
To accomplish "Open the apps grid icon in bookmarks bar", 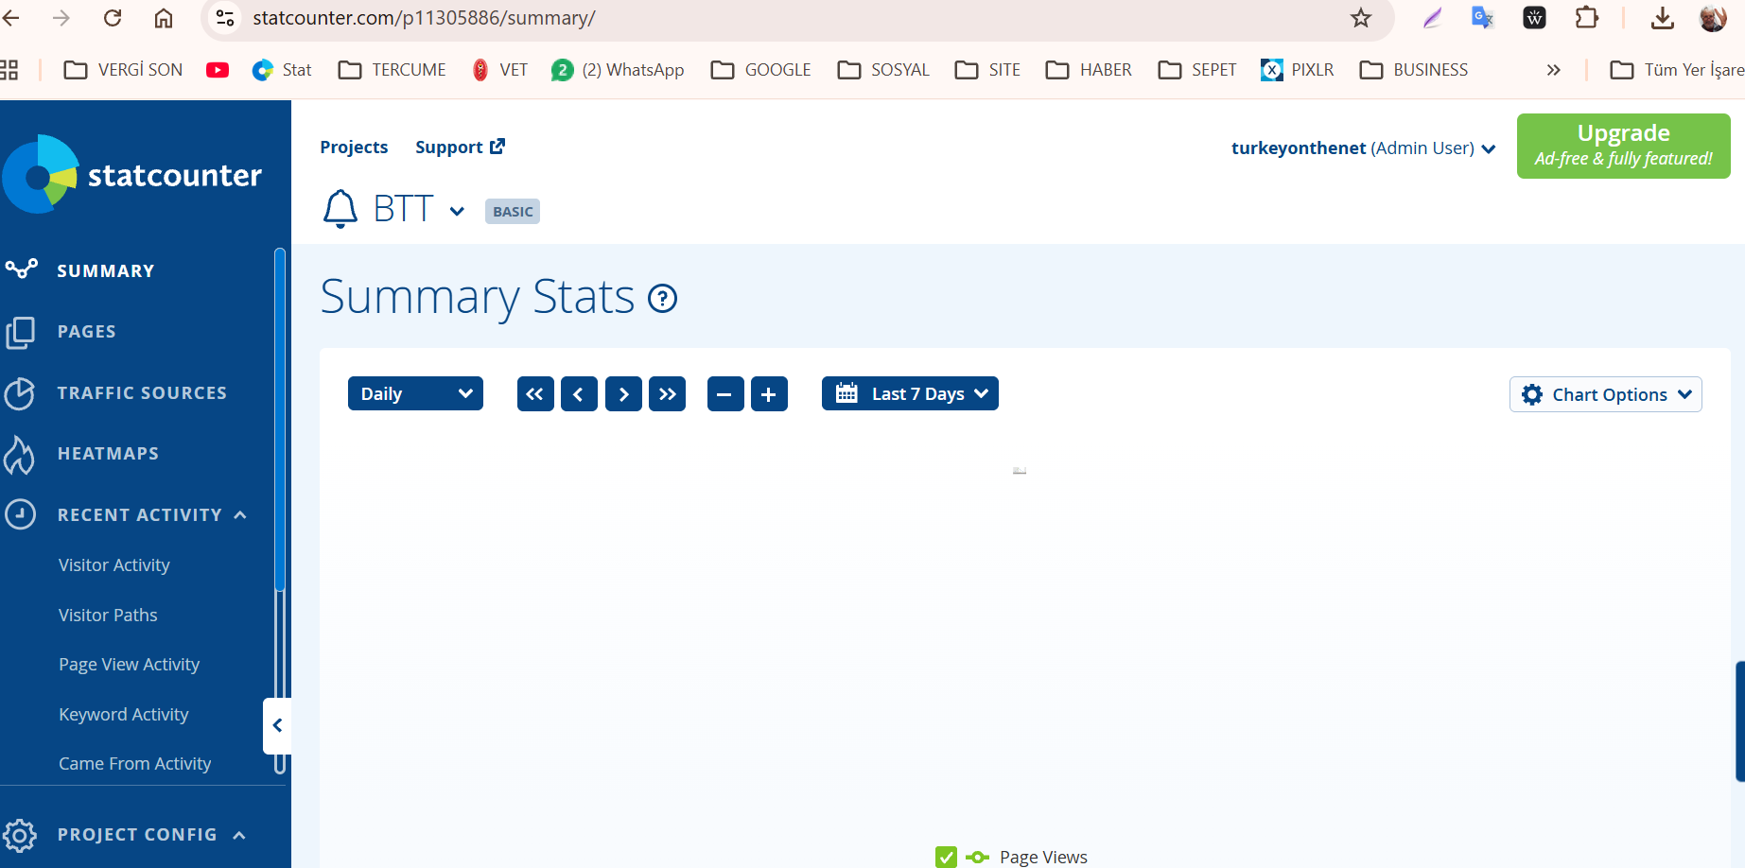I will coord(9,70).
